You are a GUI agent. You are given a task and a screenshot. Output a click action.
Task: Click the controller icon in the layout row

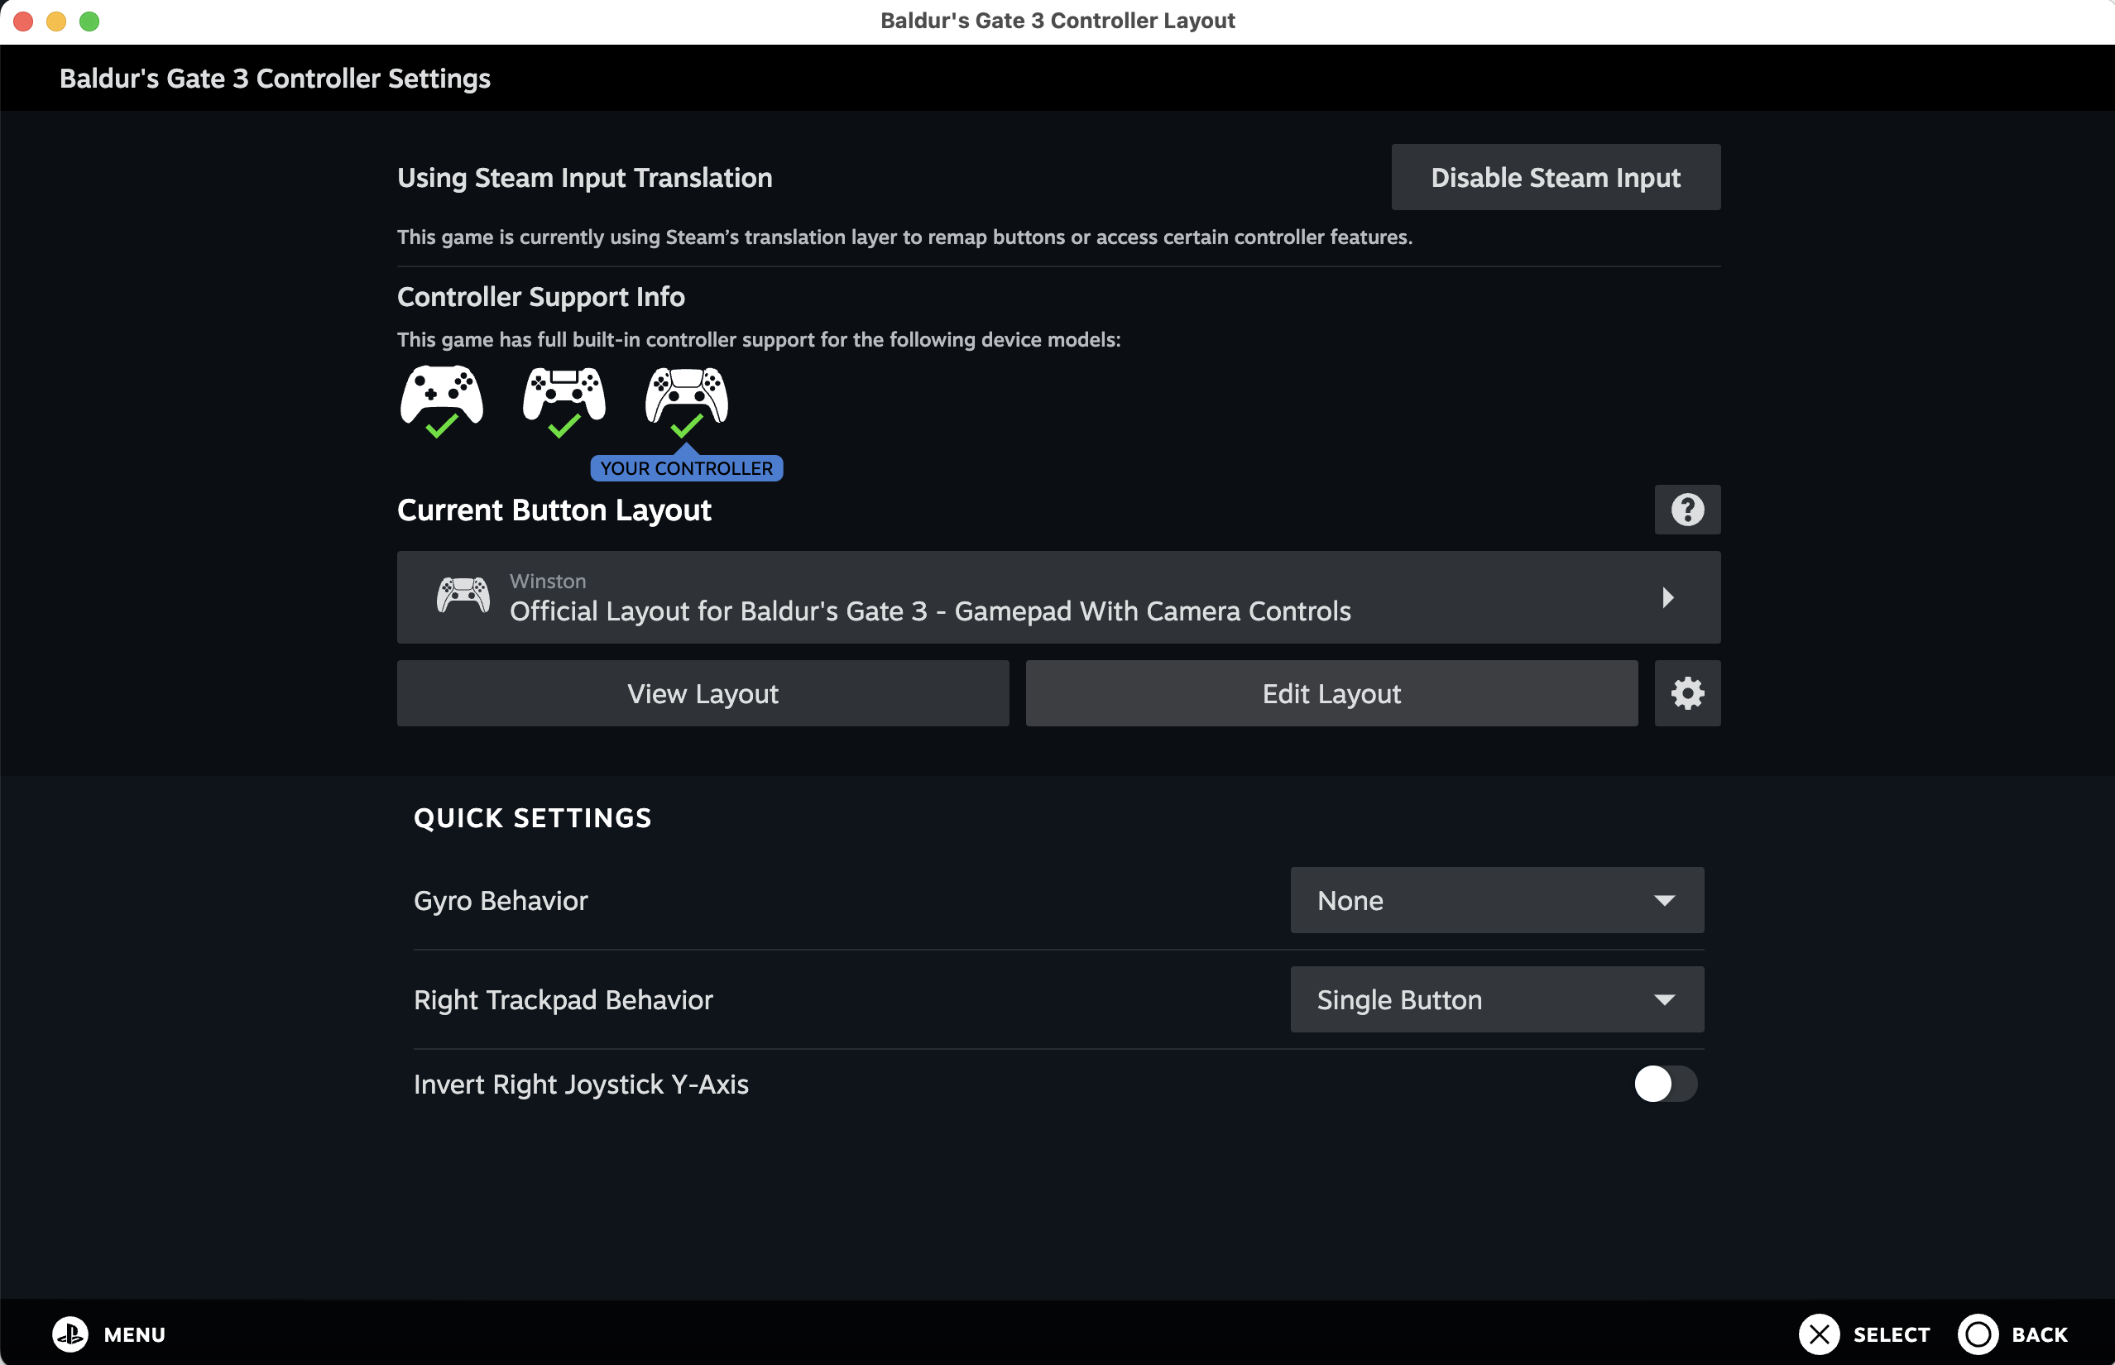(x=463, y=596)
